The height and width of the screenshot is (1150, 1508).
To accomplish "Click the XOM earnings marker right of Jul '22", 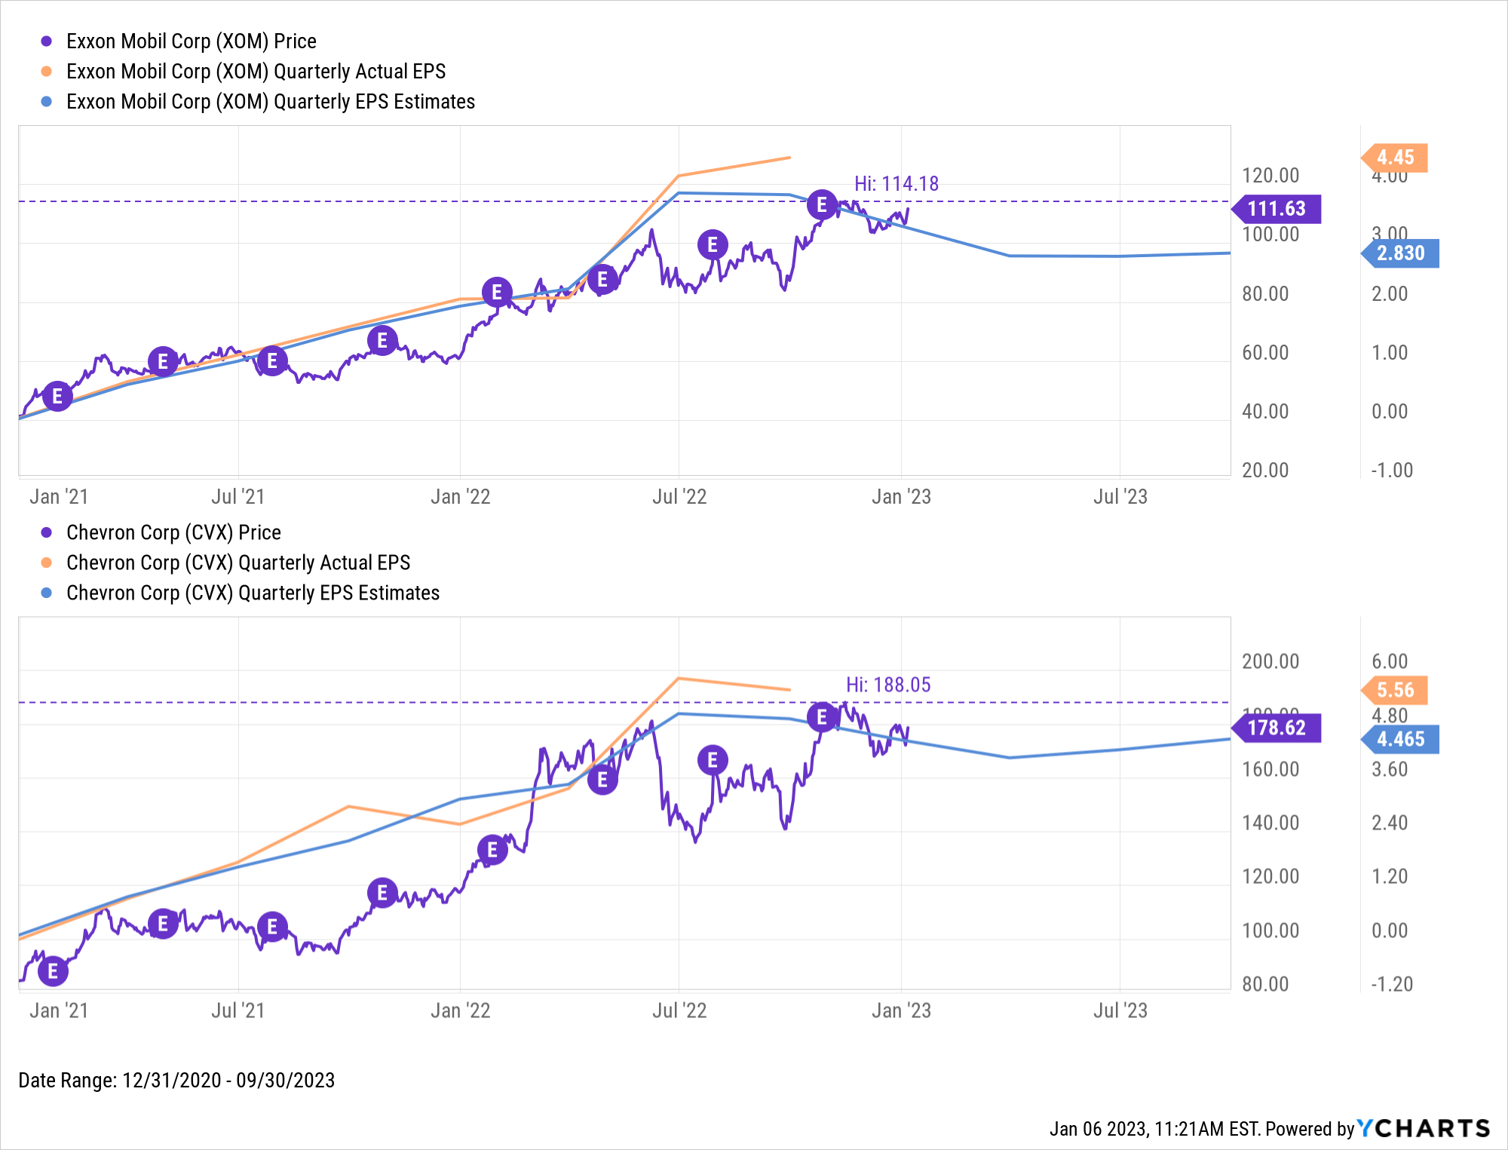I will [x=713, y=244].
